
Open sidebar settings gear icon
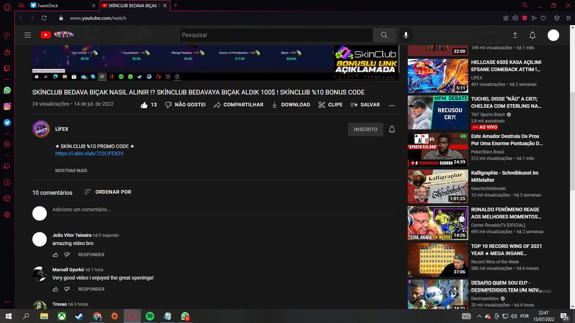[7, 215]
